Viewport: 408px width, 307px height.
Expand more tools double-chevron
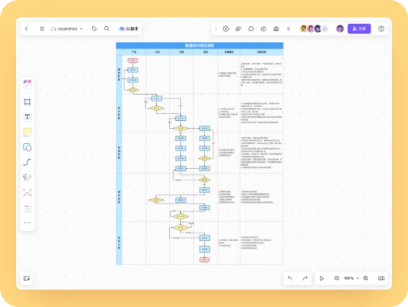[289, 29]
